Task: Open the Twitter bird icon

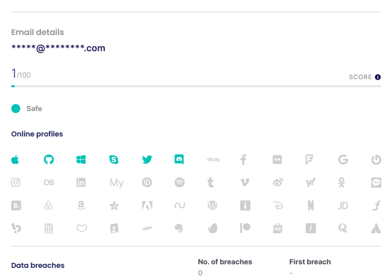Action: click(x=147, y=160)
